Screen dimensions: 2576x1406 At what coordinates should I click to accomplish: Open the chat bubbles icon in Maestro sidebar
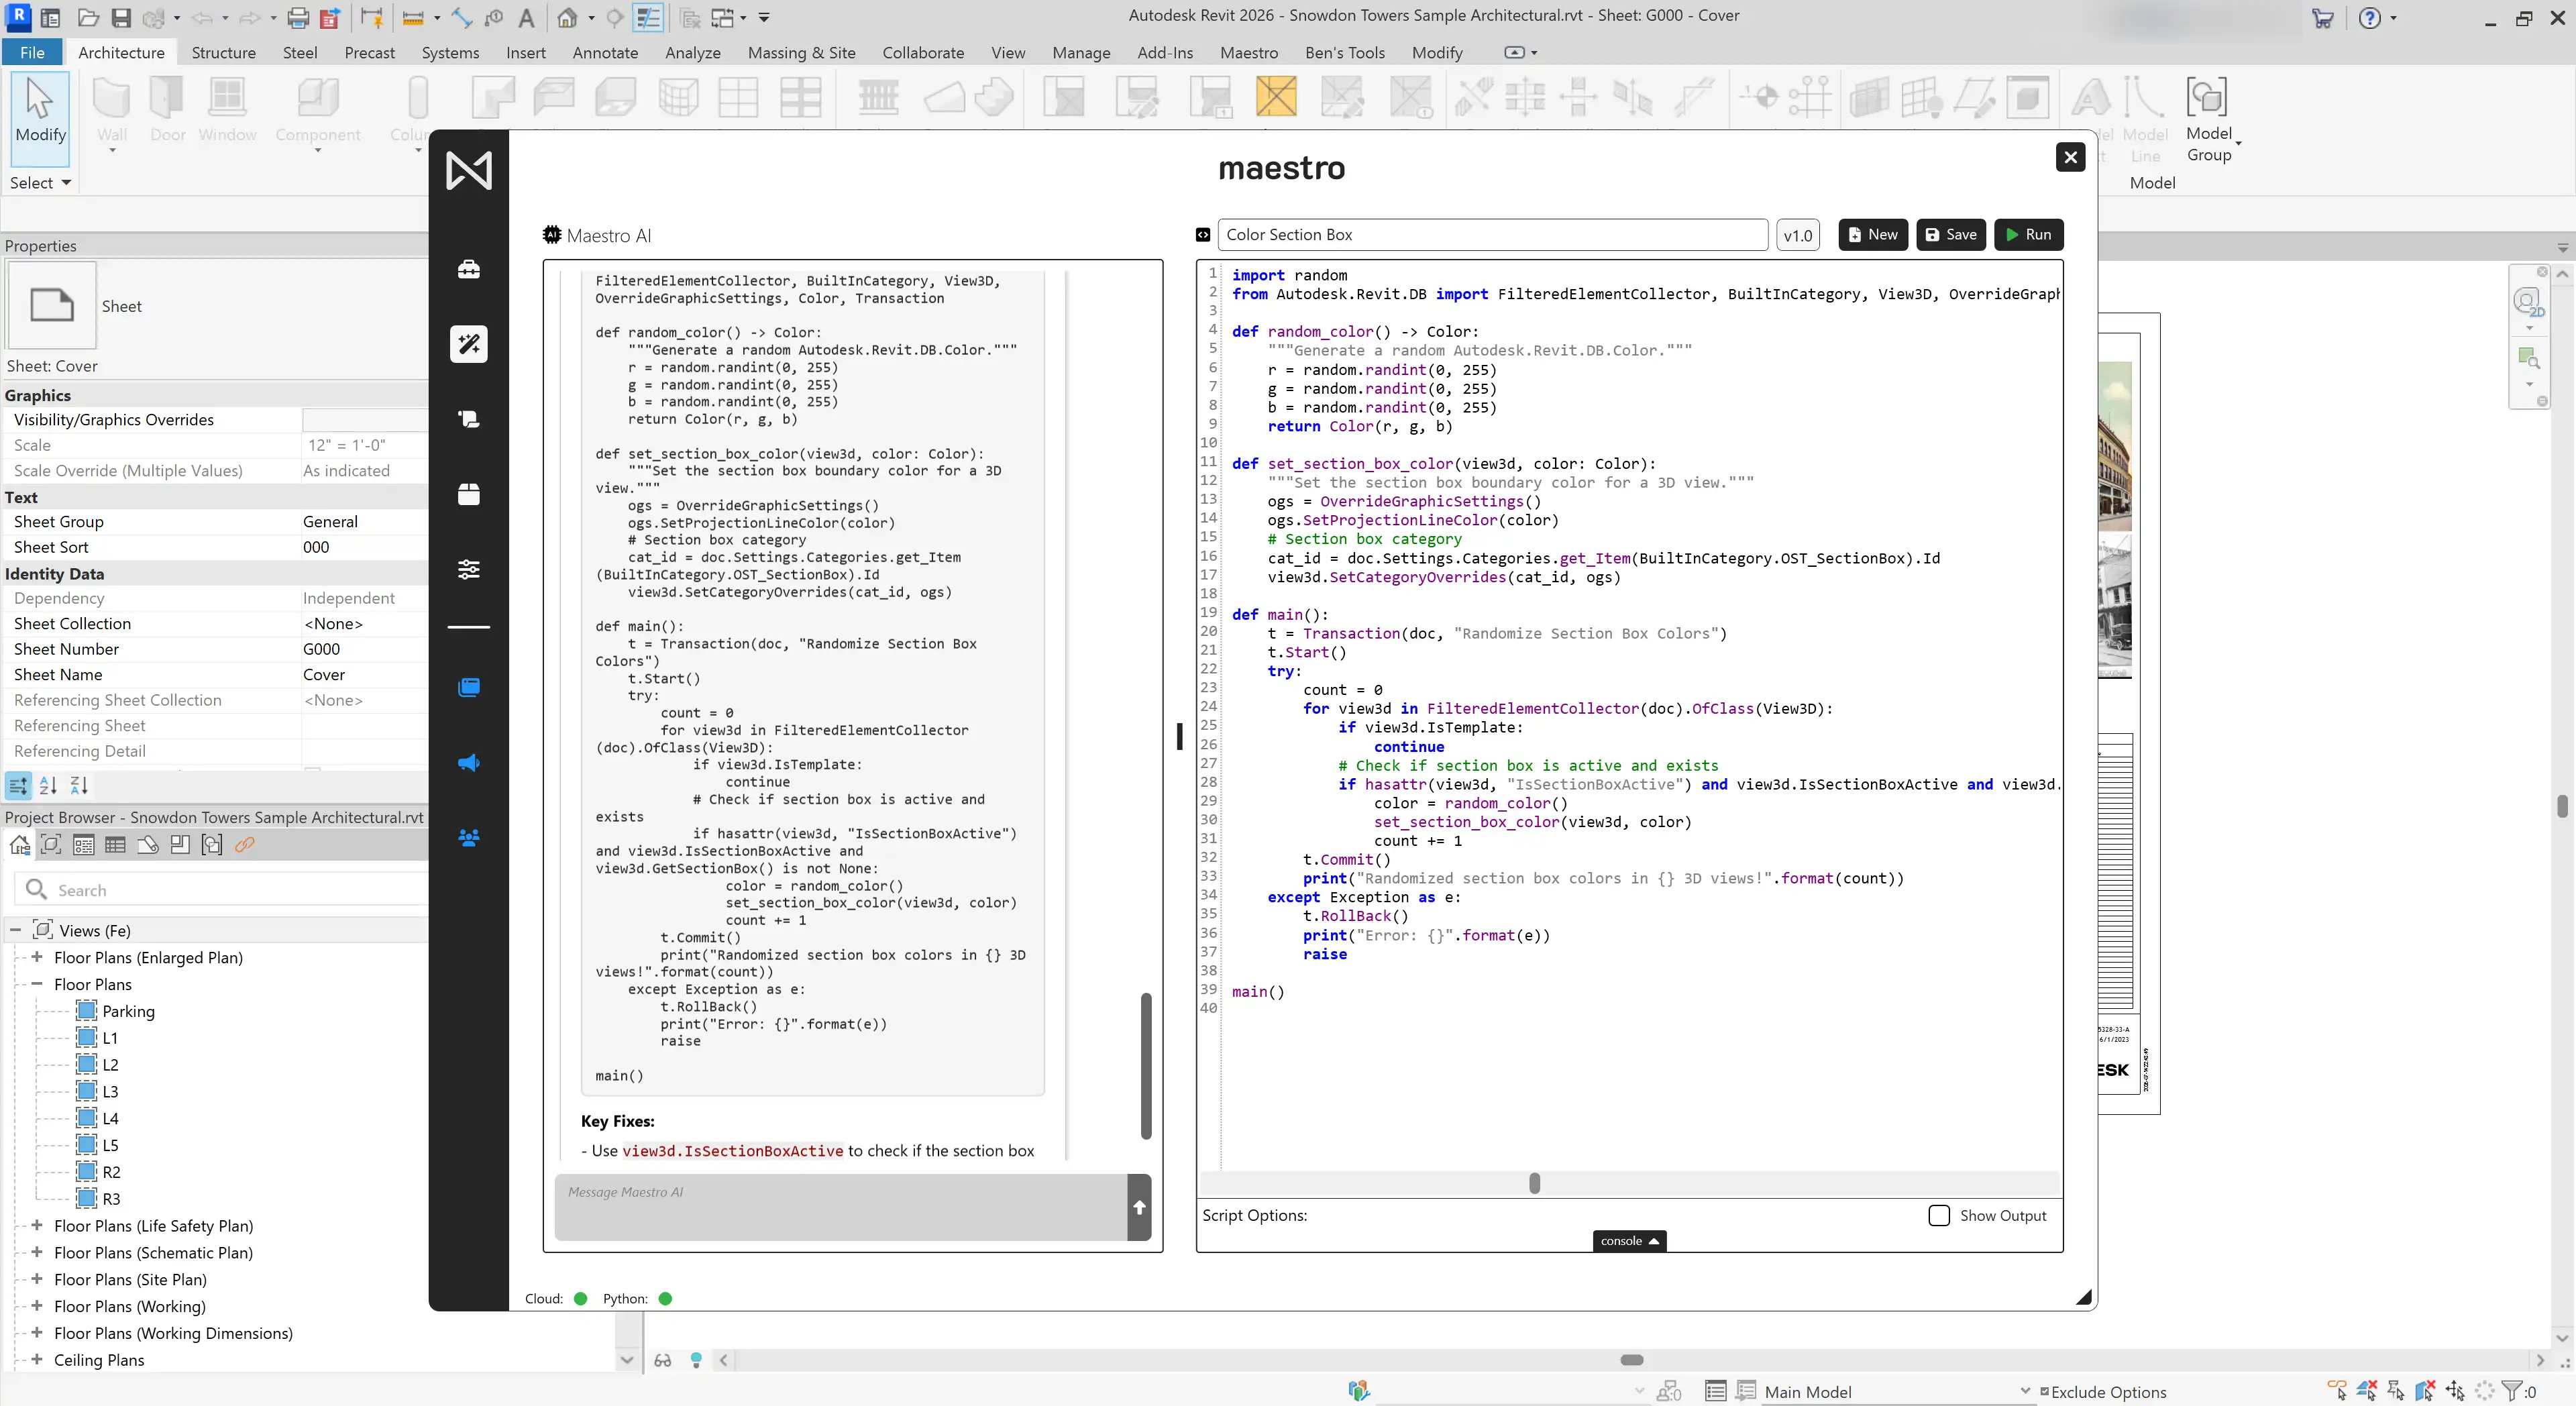tap(468, 419)
